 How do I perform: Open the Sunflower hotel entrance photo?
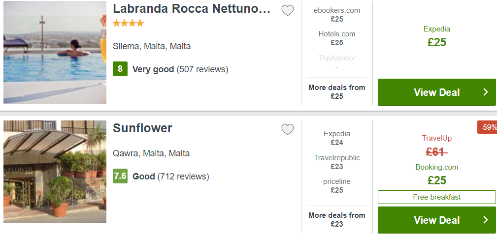click(x=55, y=172)
